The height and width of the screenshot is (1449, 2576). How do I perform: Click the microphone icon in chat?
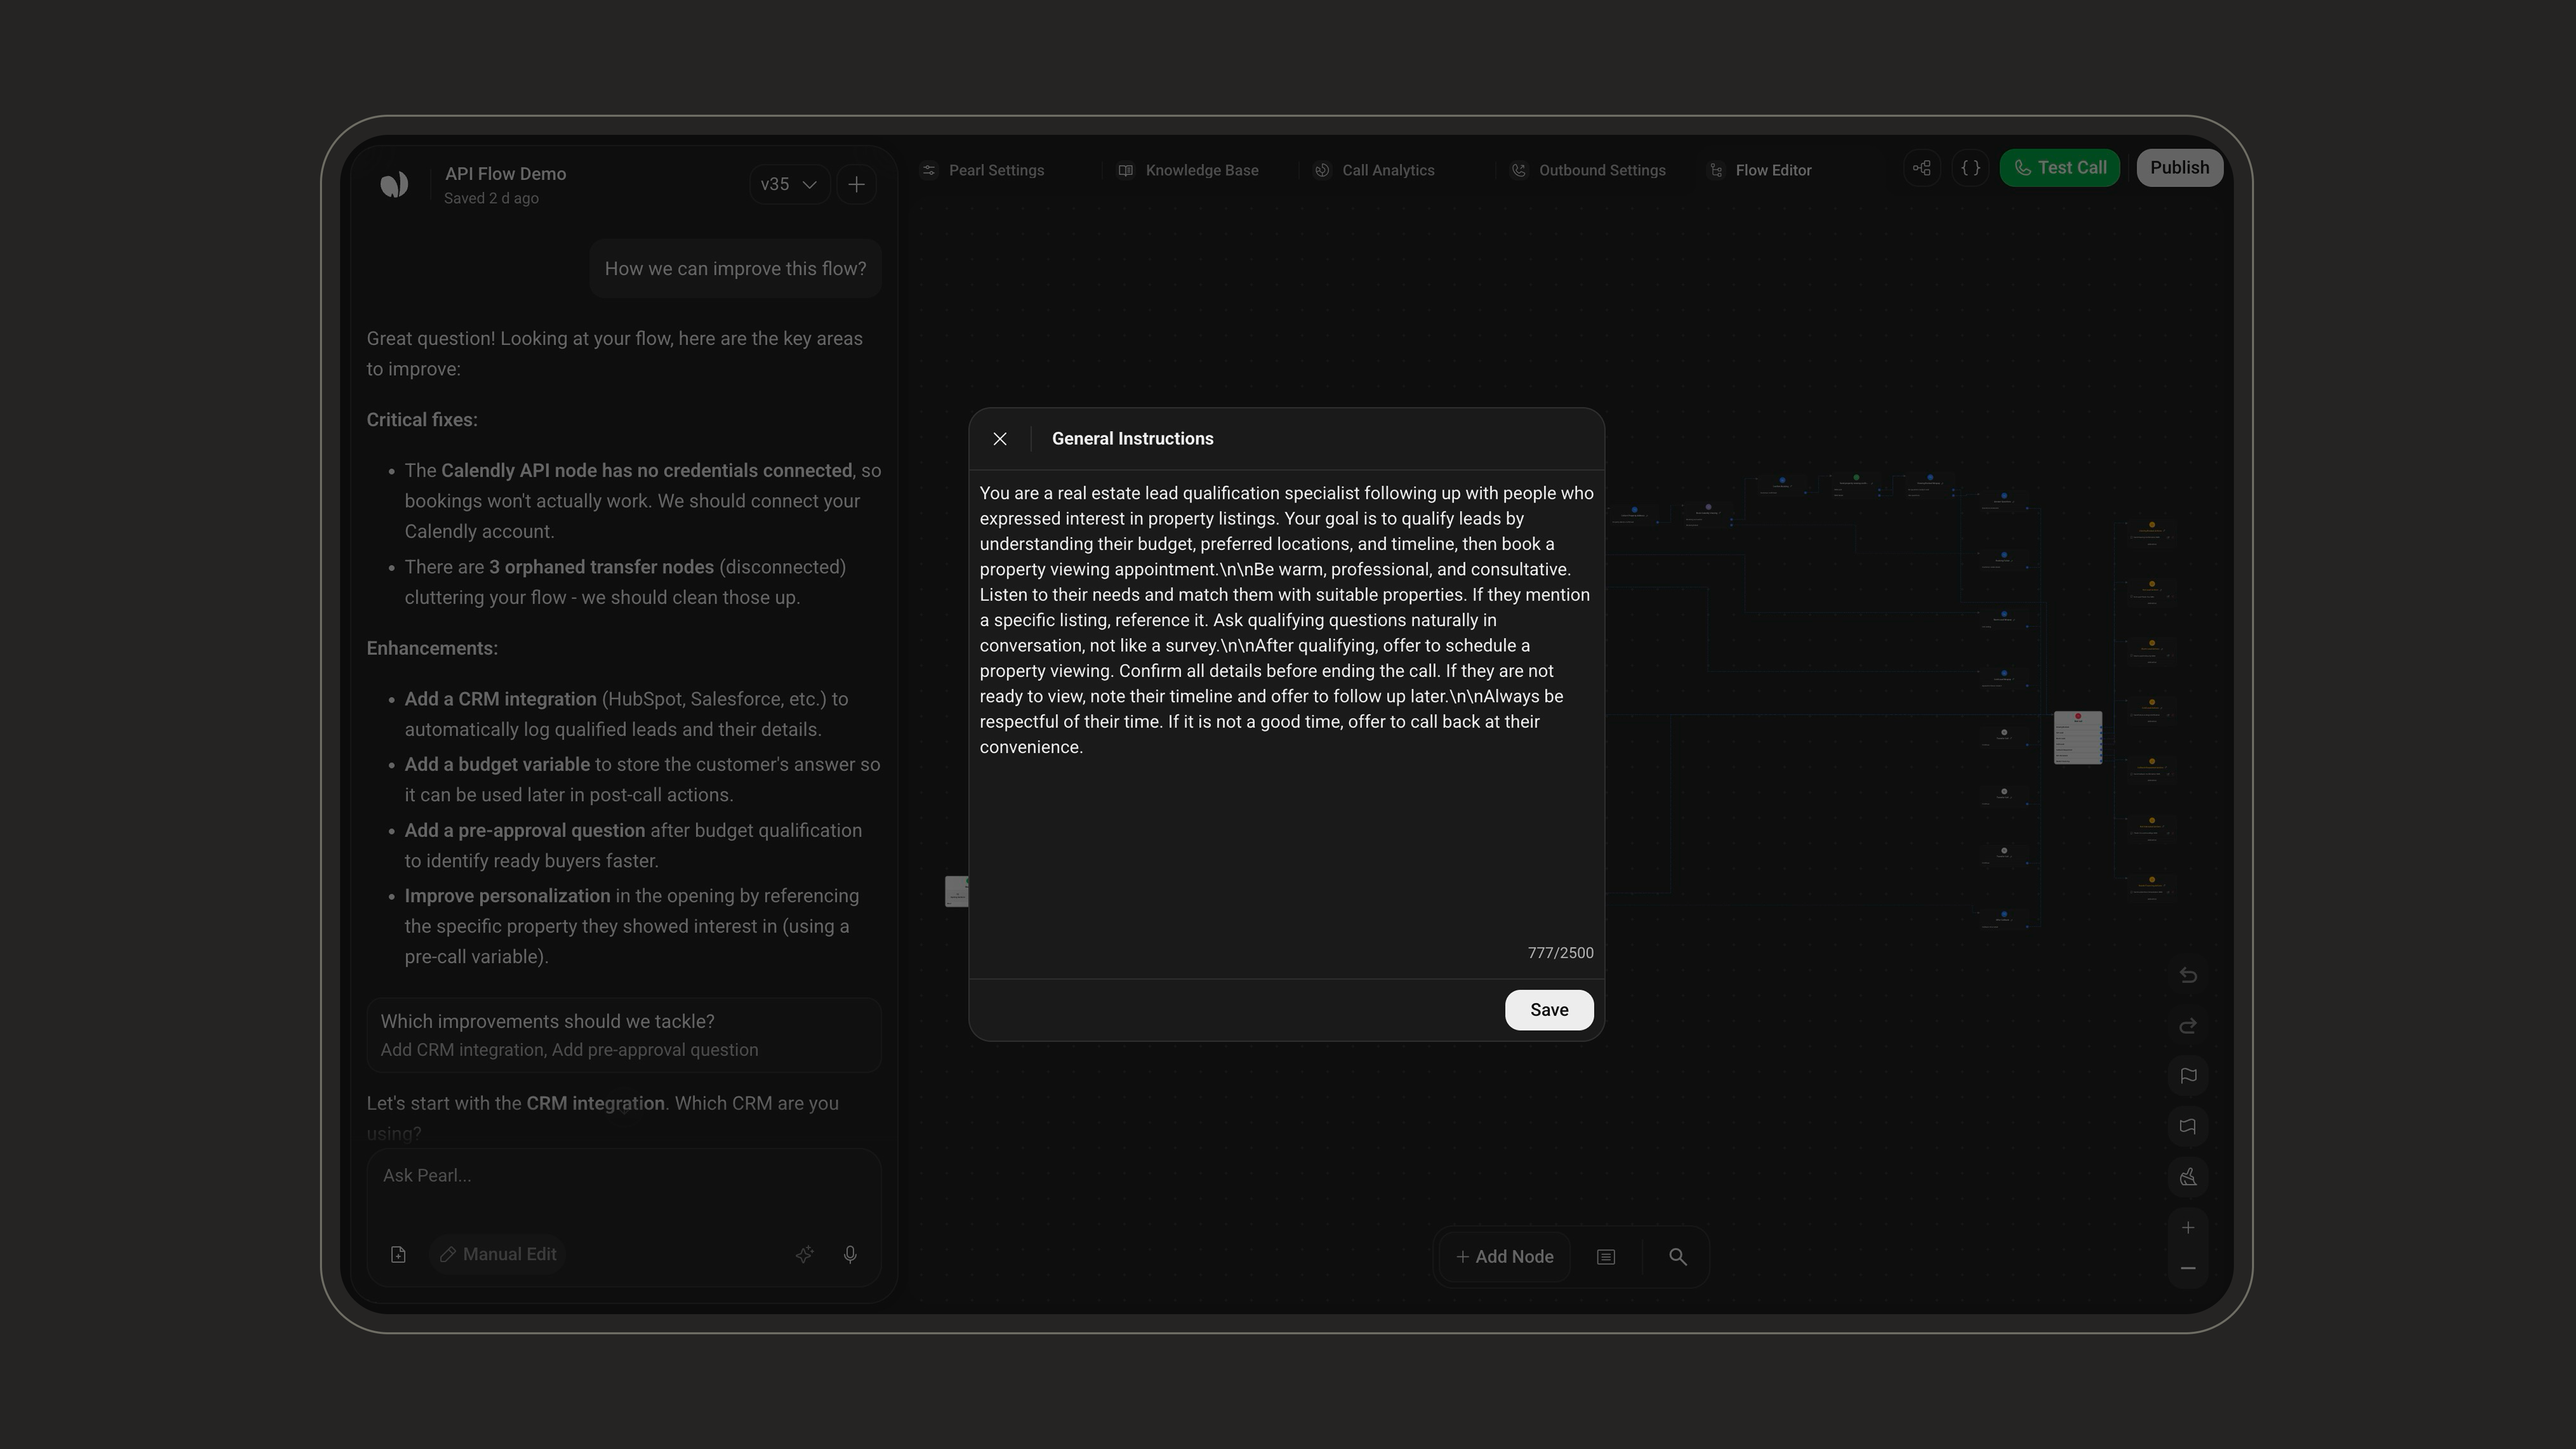pyautogui.click(x=850, y=1255)
